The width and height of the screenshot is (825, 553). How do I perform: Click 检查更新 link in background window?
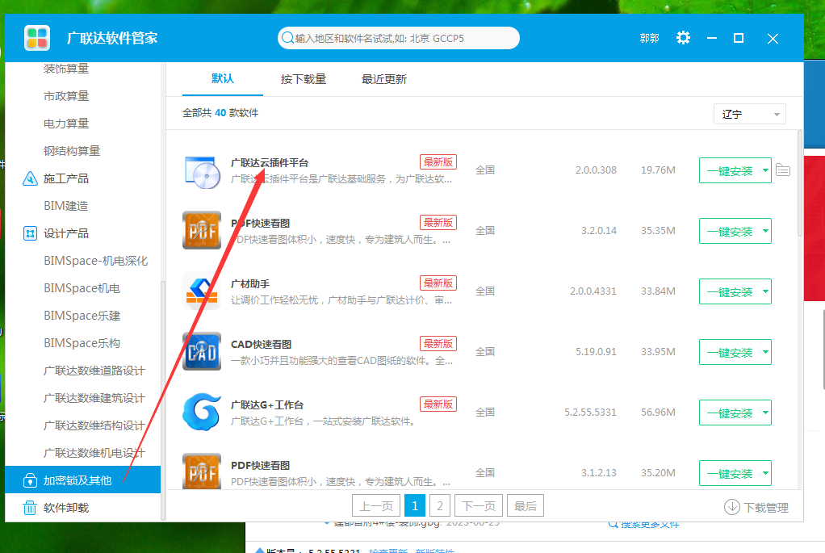(388, 551)
